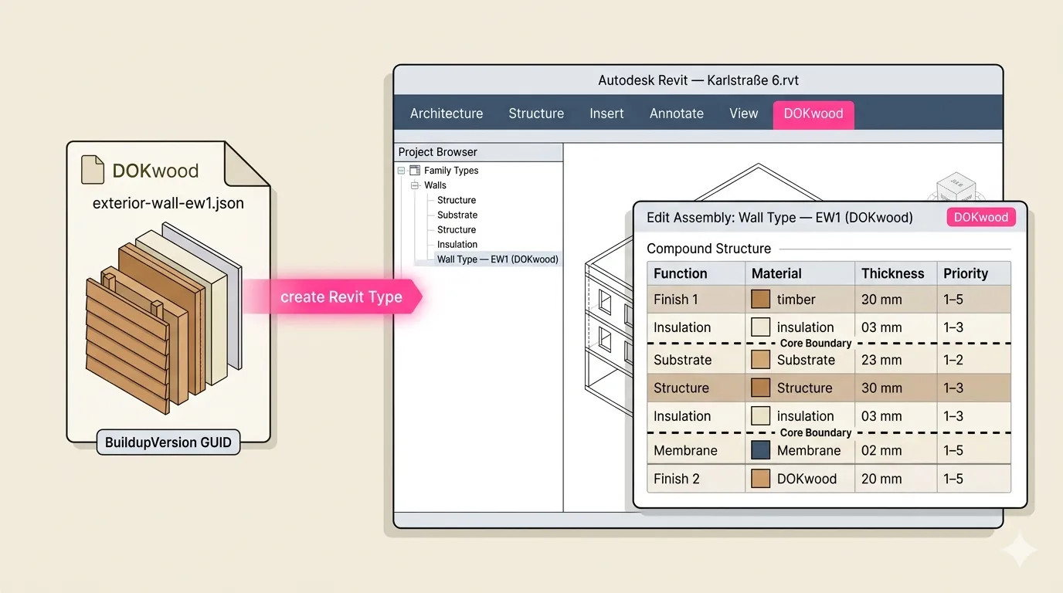Image resolution: width=1063 pixels, height=593 pixels.
Task: Click the DOKwood heading on the file card
Action: [155, 171]
